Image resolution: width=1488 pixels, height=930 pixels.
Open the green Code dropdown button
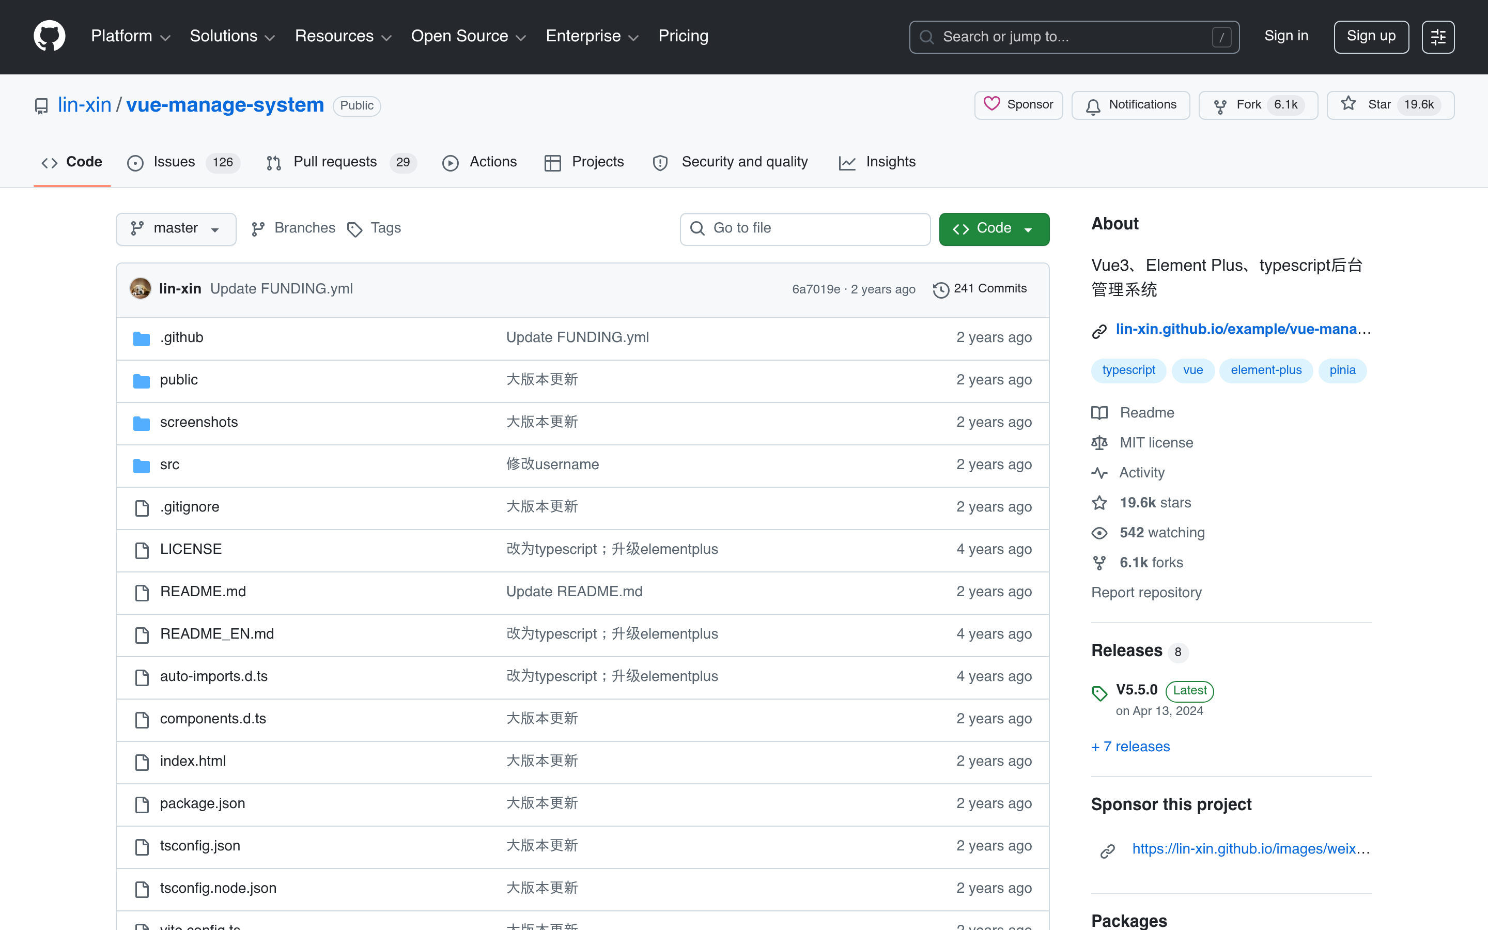click(x=994, y=229)
